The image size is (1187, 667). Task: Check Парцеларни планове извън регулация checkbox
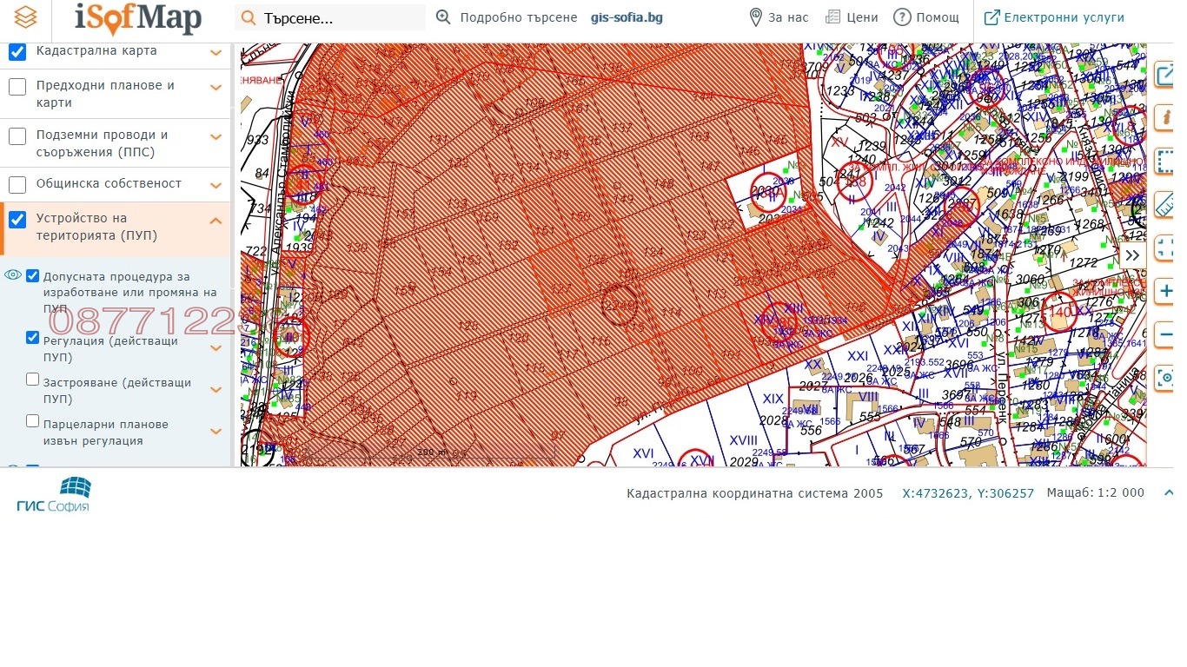pos(33,421)
